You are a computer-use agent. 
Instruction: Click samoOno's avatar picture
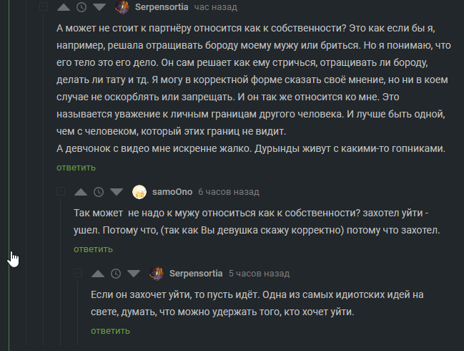tap(139, 192)
